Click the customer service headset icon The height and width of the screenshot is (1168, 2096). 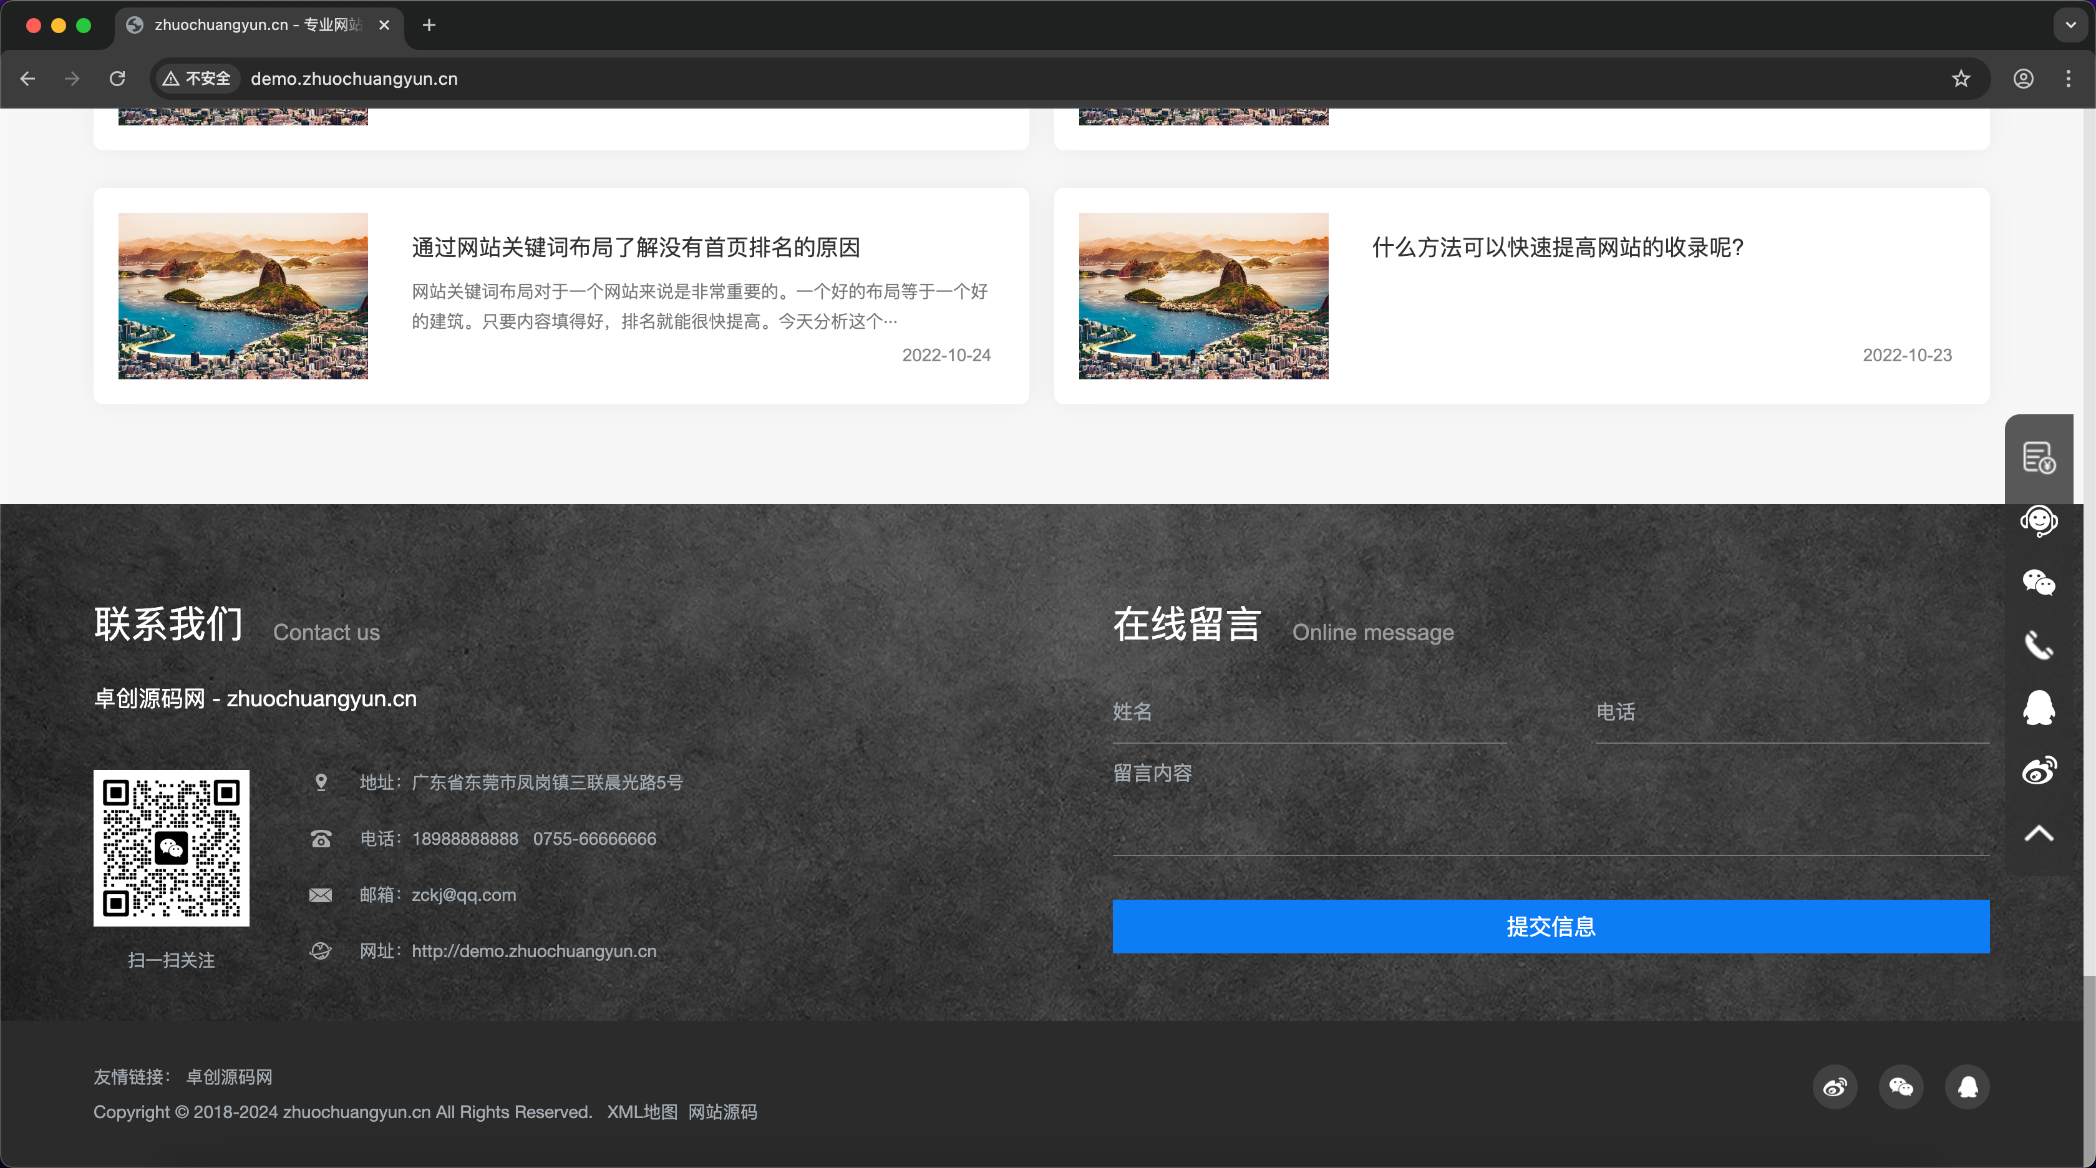click(x=2039, y=521)
